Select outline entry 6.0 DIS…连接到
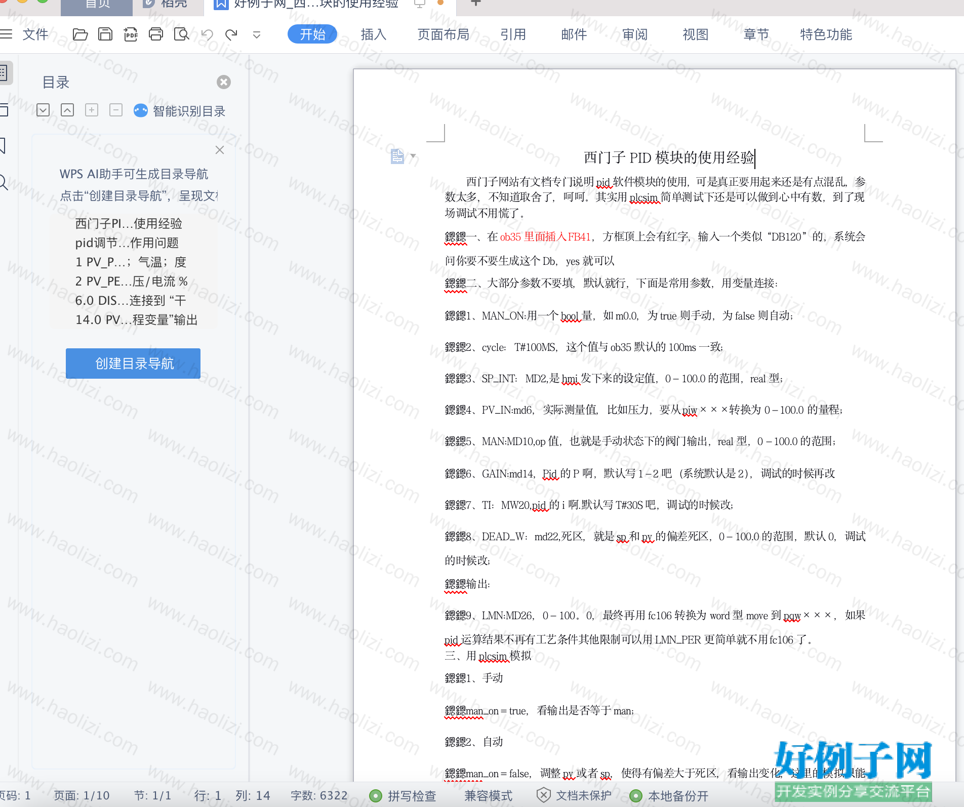 [x=131, y=300]
